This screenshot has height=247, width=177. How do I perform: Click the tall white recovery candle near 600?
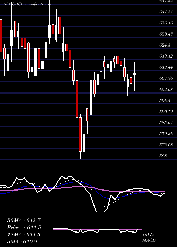click(91, 97)
